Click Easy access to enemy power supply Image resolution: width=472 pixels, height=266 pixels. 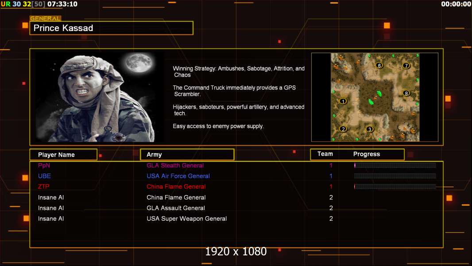pos(218,126)
